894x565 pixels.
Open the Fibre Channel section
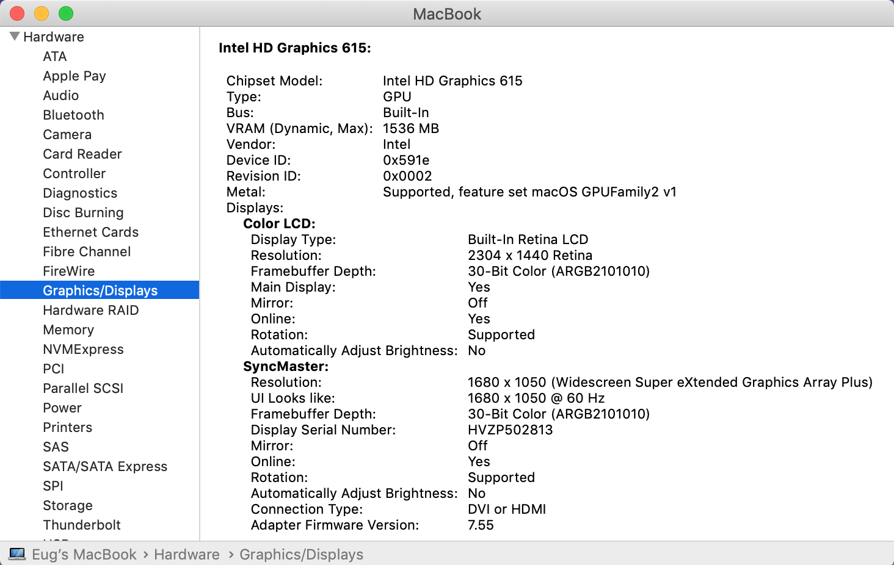(x=87, y=251)
